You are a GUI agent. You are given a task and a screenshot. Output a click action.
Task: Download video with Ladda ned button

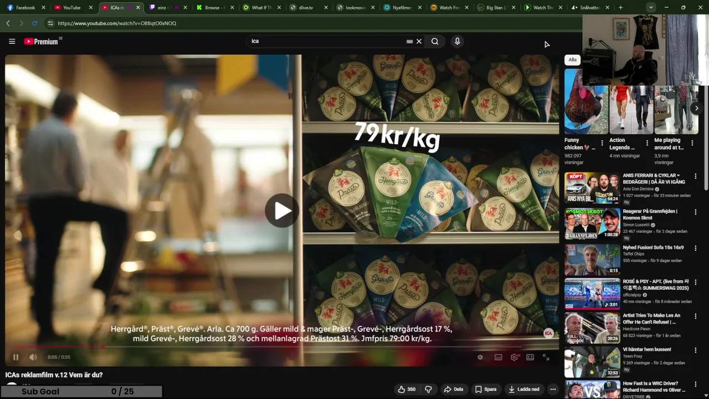(x=524, y=389)
